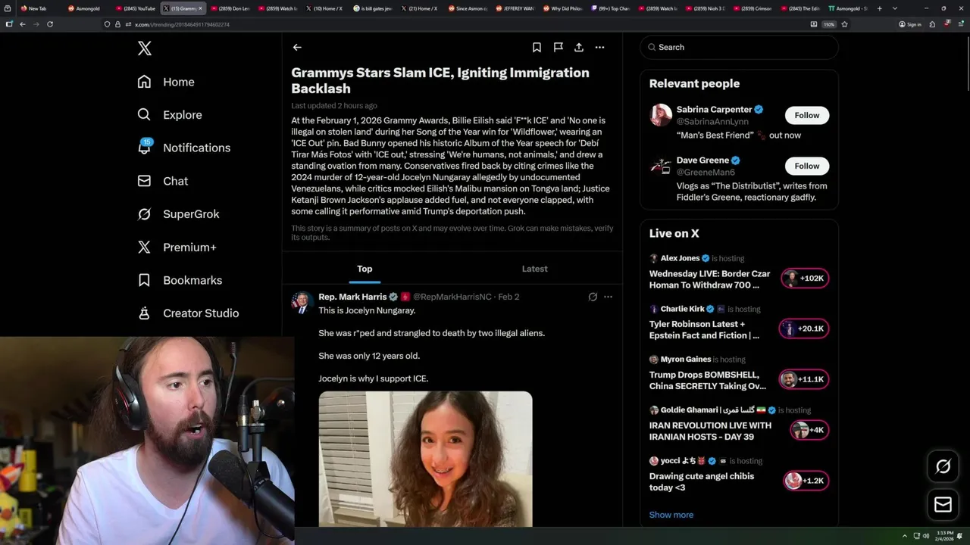Share the story via the upload arrow icon
The height and width of the screenshot is (545, 970).
click(578, 47)
